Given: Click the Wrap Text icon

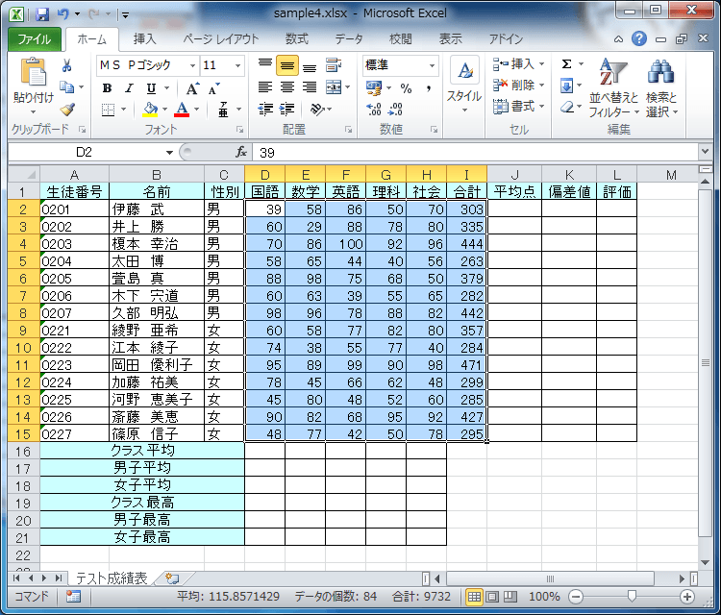Looking at the screenshot, I should 334,65.
